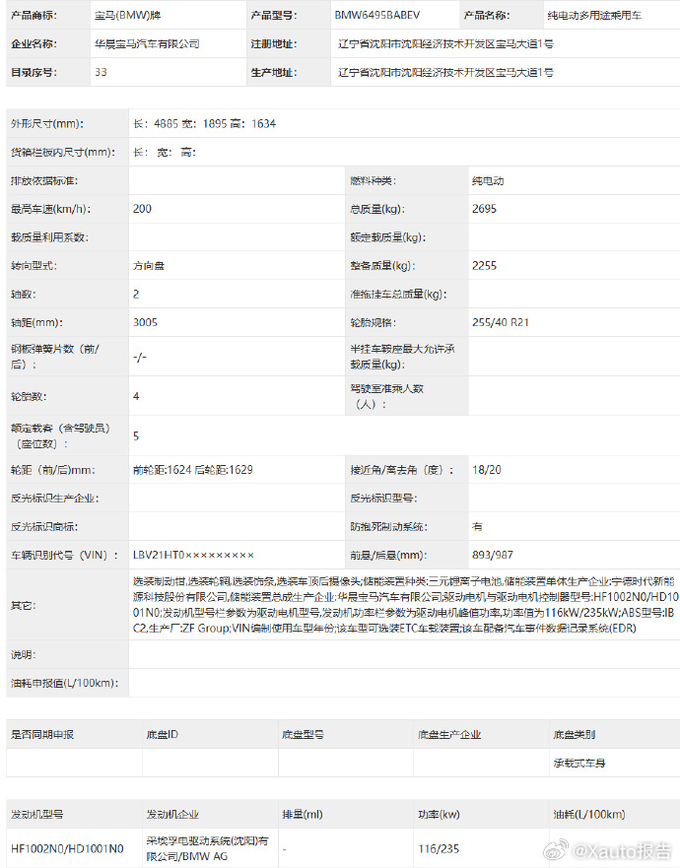Click the 发动机型号 column header

pyautogui.click(x=37, y=814)
